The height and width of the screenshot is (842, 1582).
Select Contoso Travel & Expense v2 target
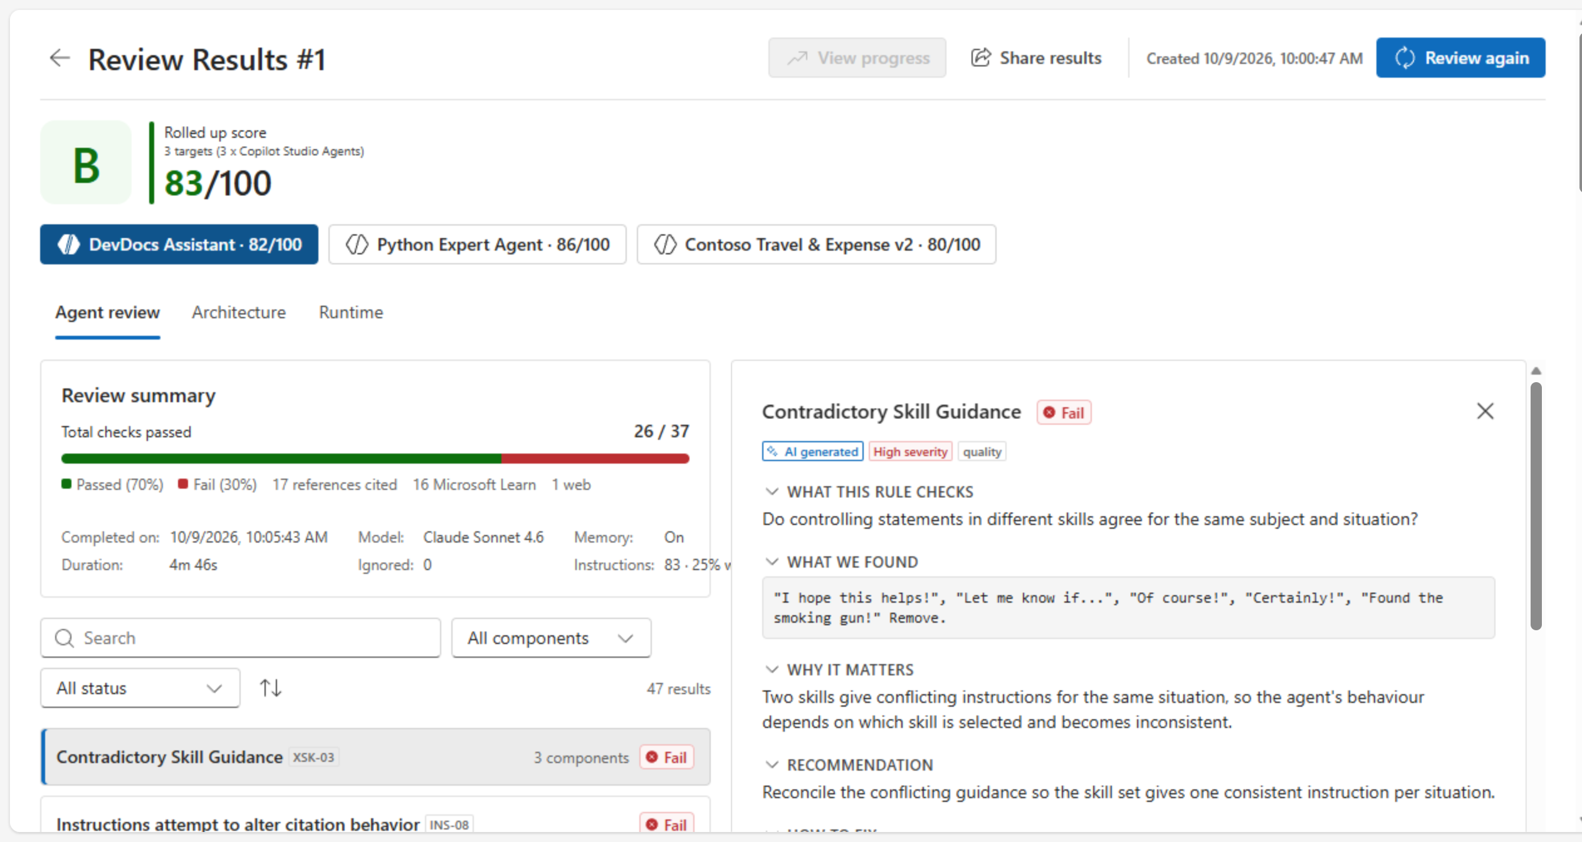coord(816,244)
